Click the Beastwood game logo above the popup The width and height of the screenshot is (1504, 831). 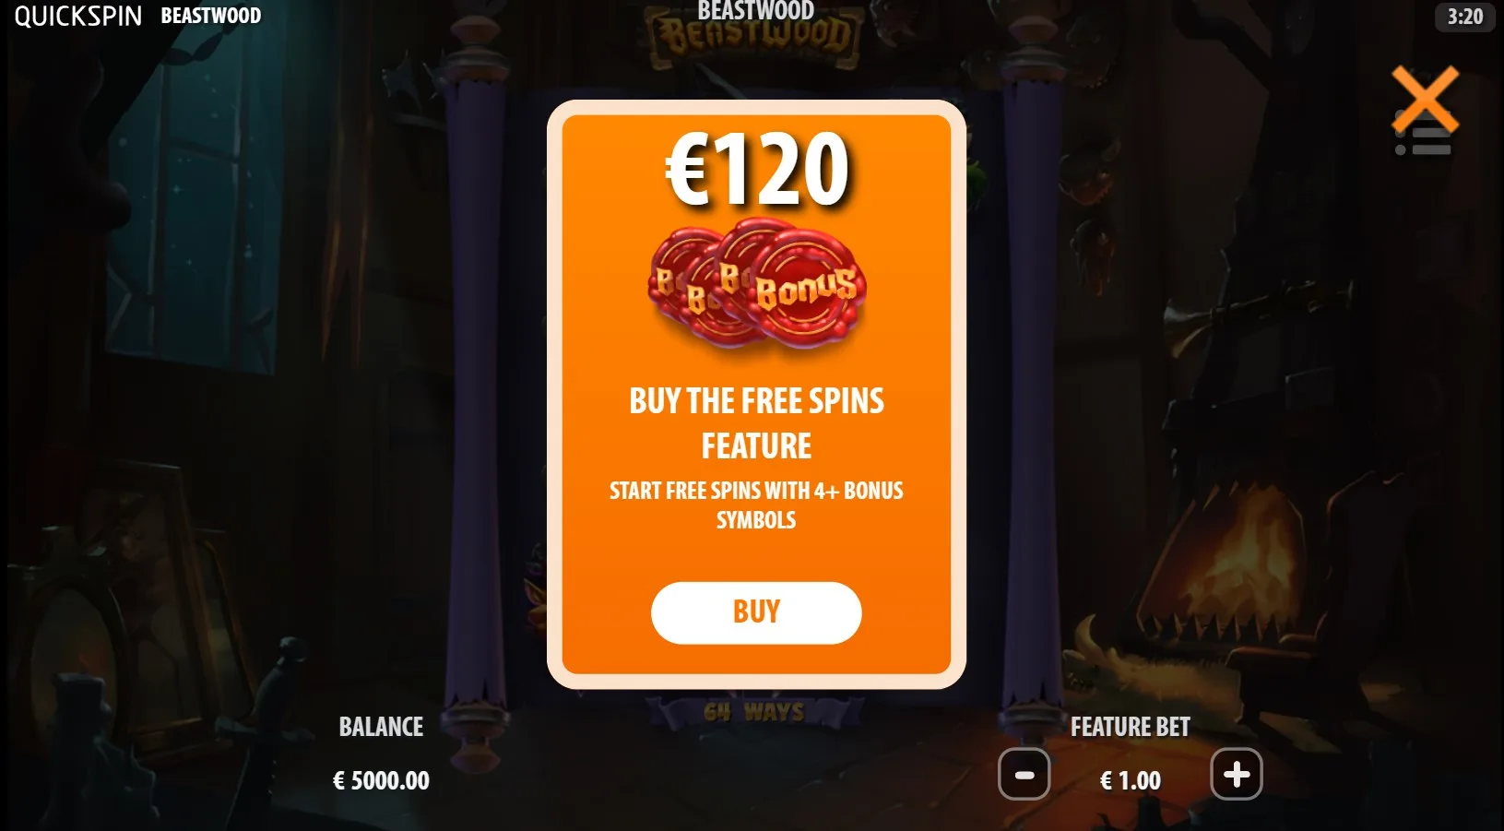tap(756, 35)
